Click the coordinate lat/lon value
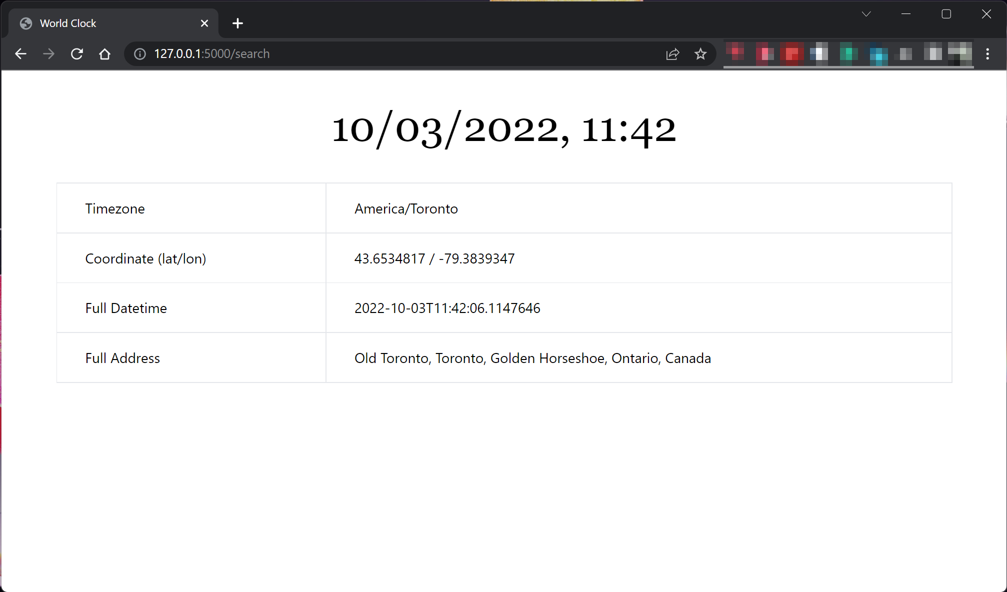 (x=435, y=258)
